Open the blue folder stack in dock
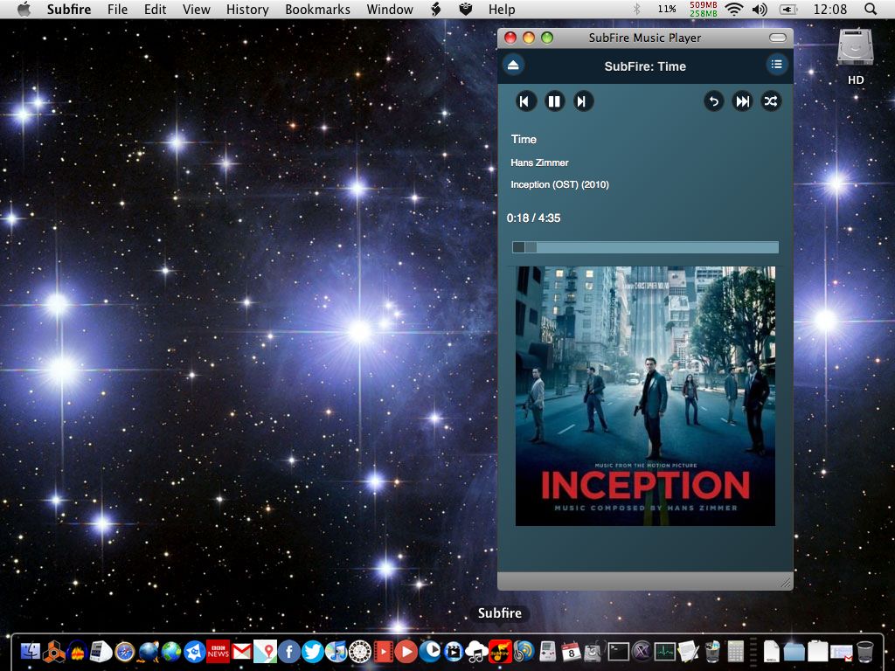 point(794,651)
